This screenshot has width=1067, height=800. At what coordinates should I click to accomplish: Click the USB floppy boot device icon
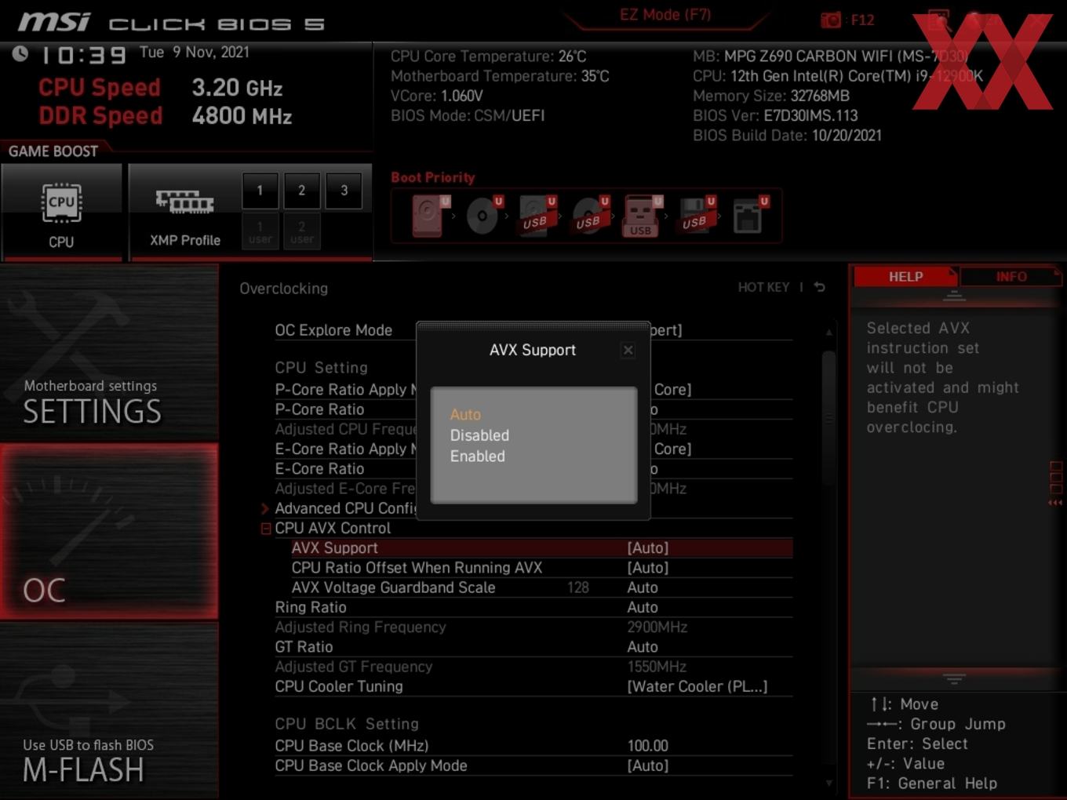697,216
